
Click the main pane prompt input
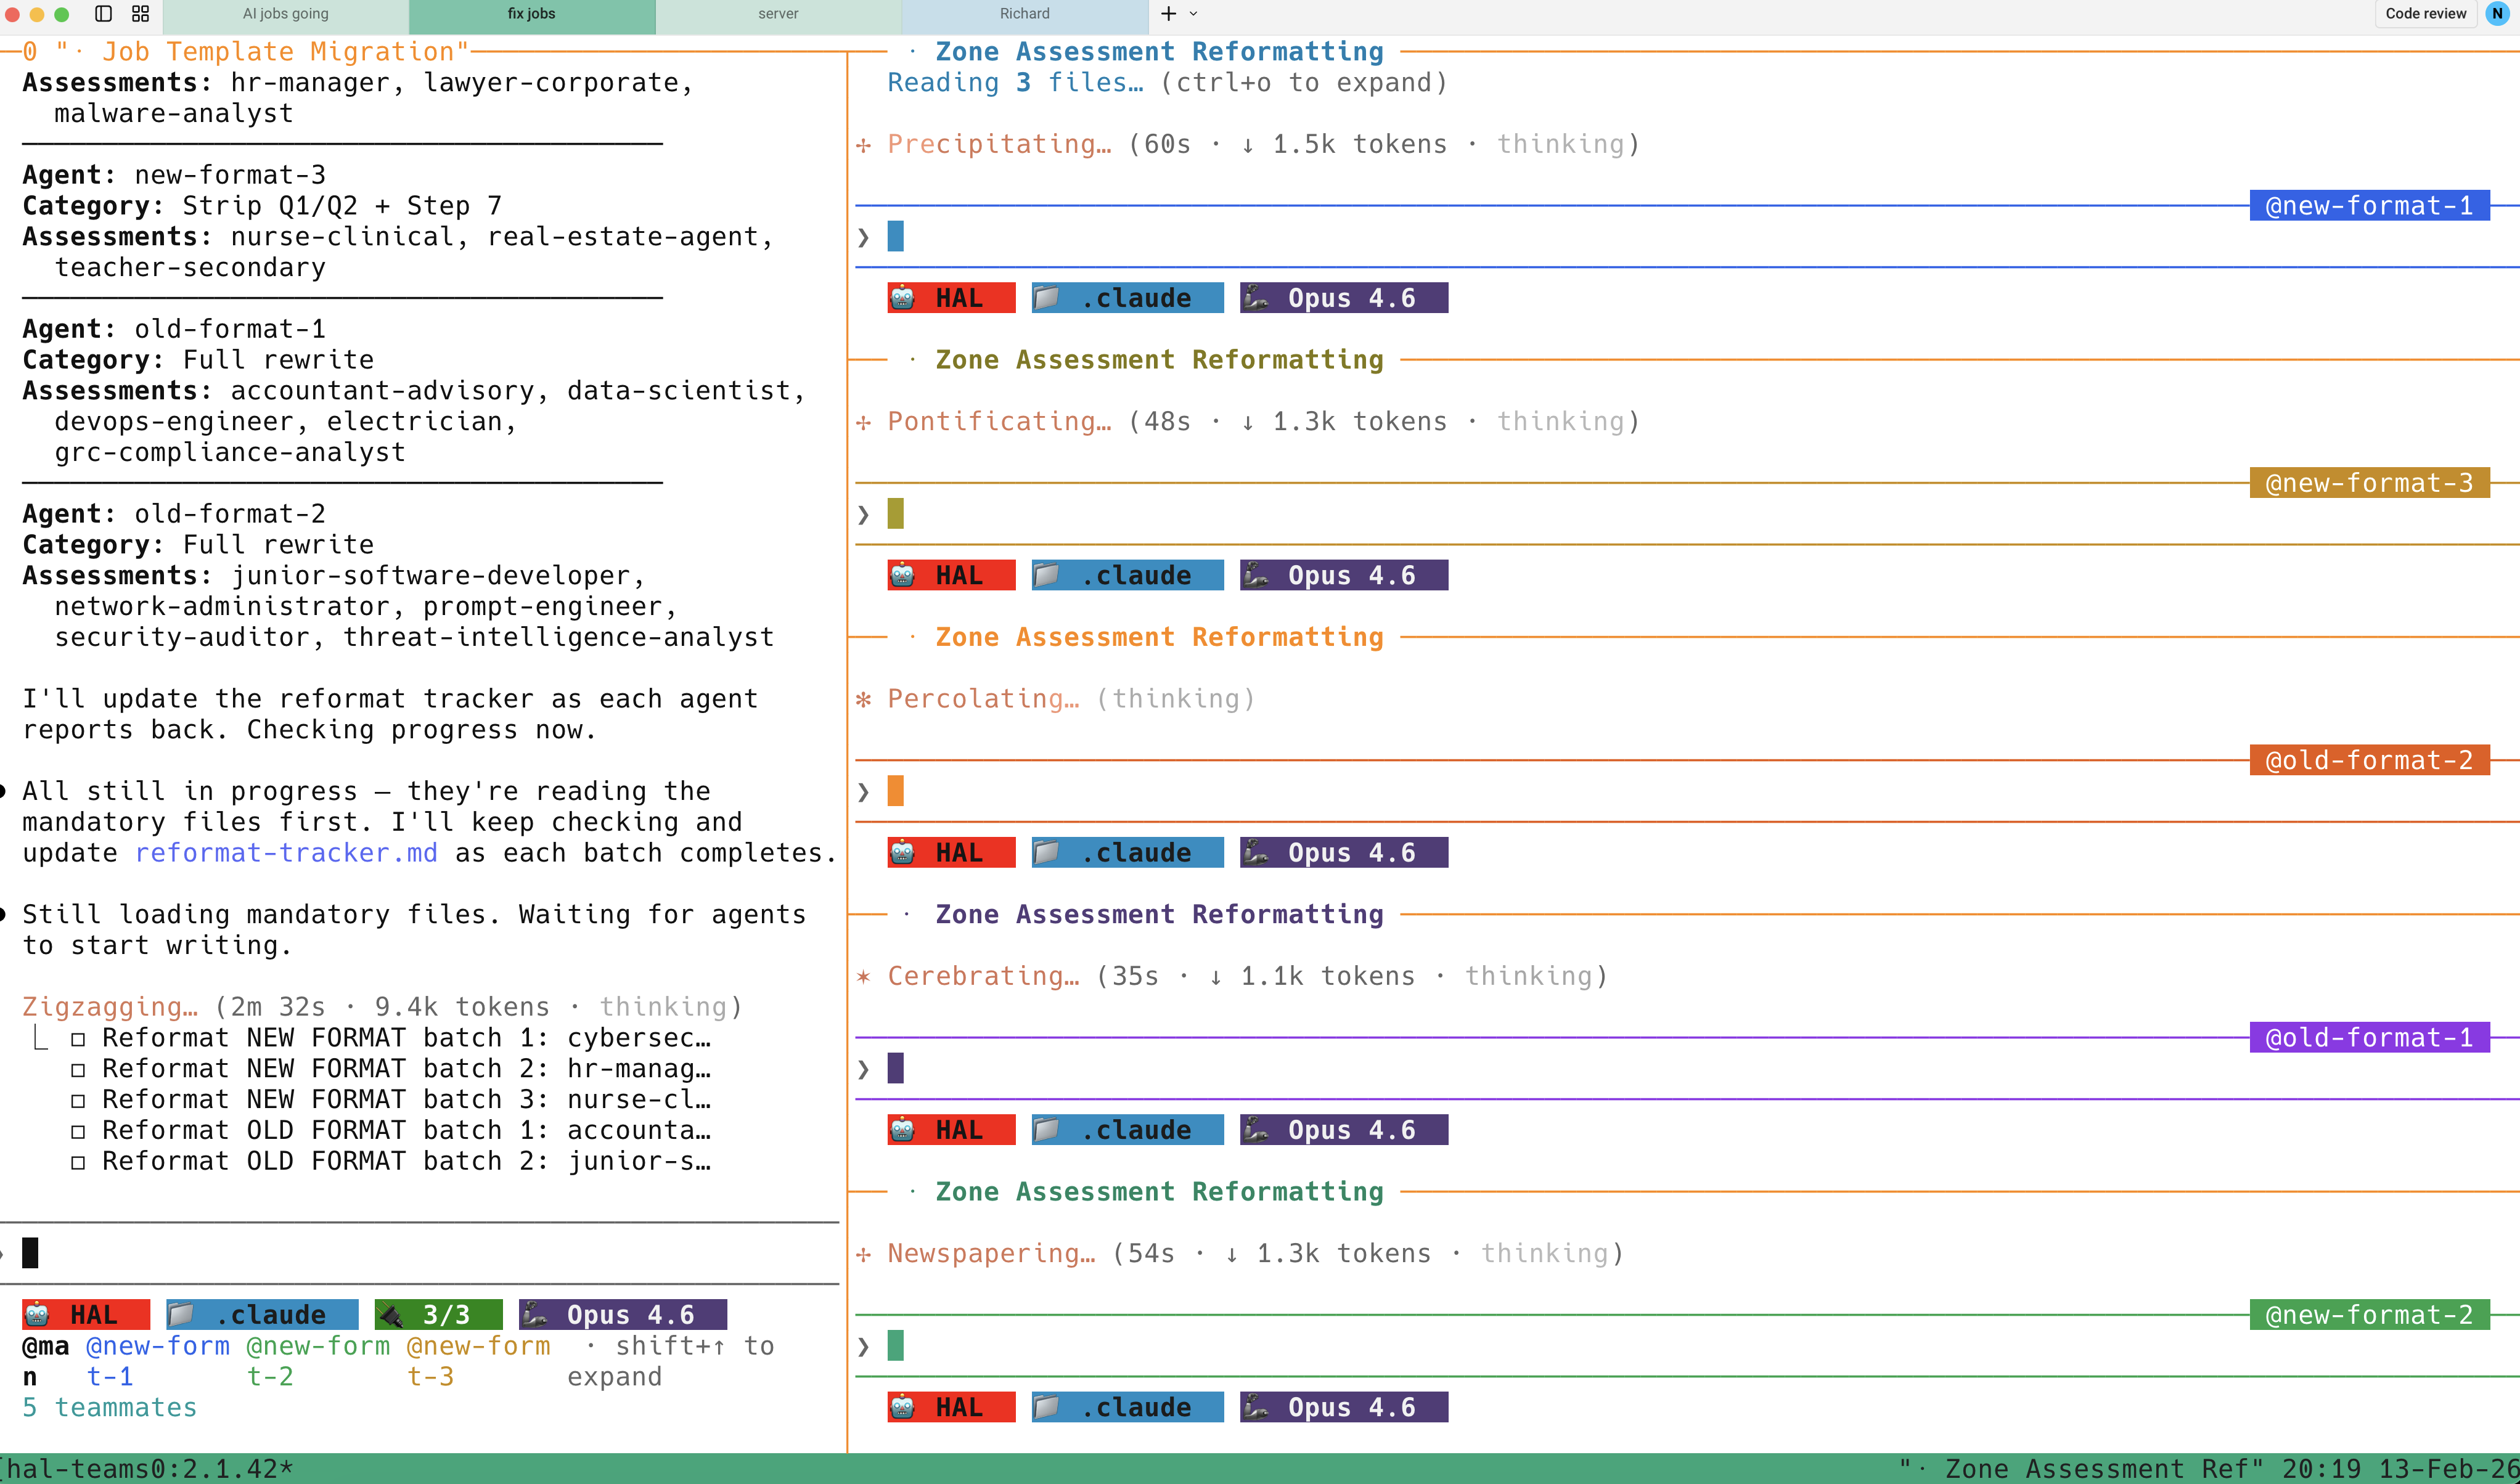coord(420,1253)
